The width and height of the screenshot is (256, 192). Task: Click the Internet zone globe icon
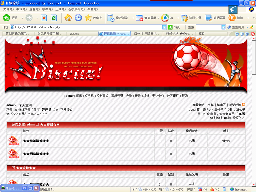(x=232, y=189)
